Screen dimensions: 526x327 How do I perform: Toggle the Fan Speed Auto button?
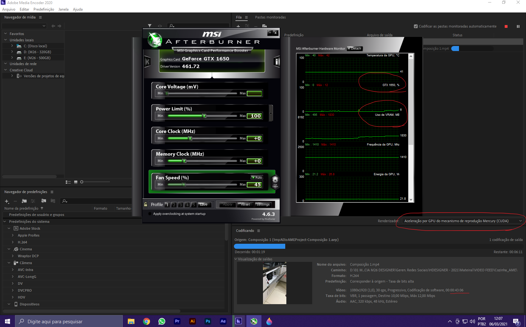click(x=257, y=177)
